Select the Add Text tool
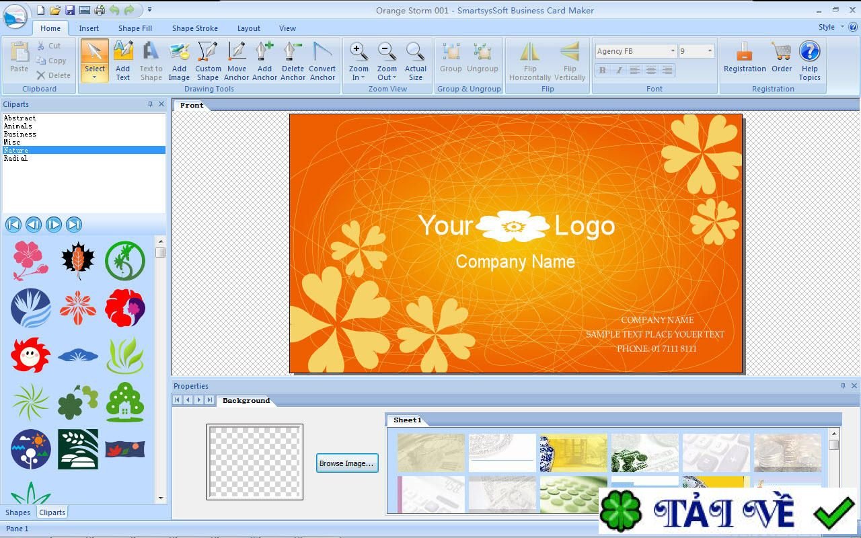The image size is (861, 538). pos(123,59)
